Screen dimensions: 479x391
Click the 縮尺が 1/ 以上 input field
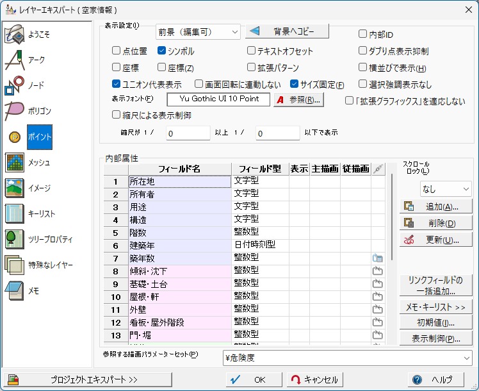pos(188,133)
